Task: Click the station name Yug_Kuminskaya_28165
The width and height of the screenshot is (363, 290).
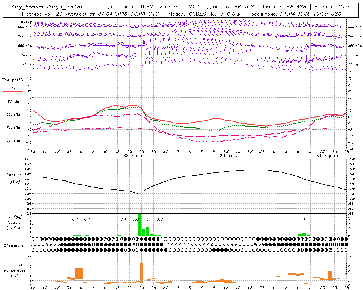Action: (x=48, y=7)
